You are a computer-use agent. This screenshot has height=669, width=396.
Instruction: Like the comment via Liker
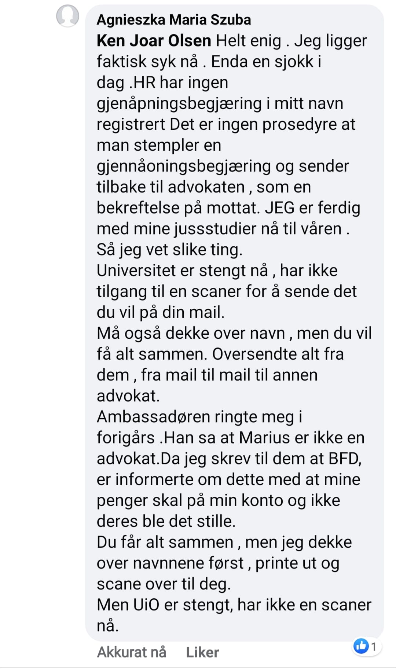(202, 652)
